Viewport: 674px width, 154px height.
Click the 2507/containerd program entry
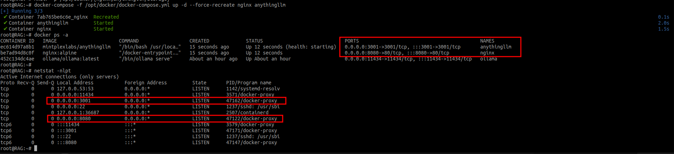[247, 113]
